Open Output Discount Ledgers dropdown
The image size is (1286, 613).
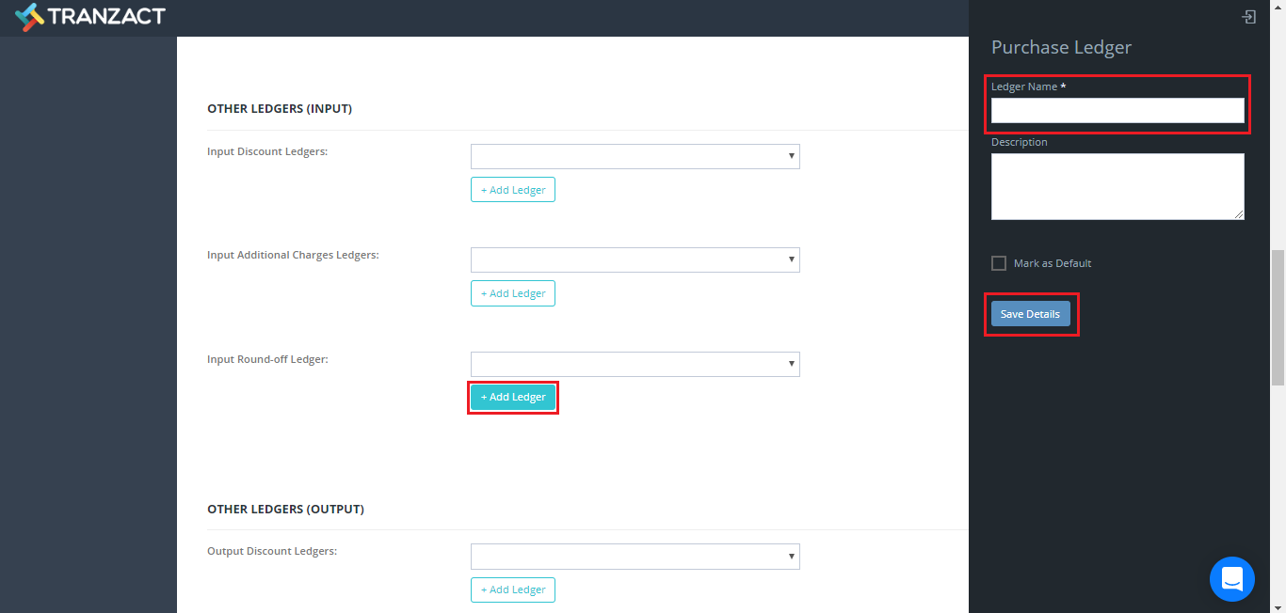[635, 557]
